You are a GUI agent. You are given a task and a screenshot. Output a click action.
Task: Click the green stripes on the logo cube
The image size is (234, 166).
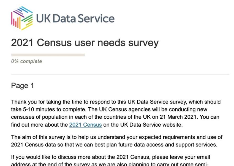click(28, 19)
